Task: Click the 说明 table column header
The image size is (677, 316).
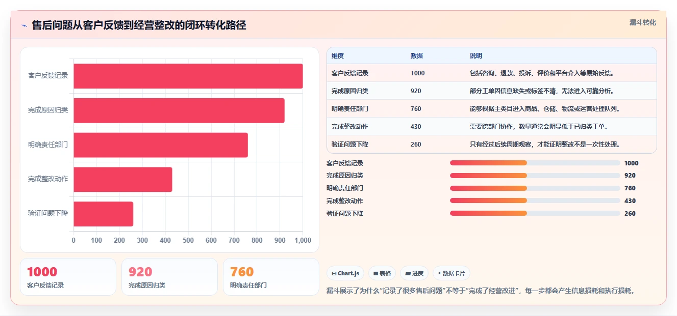Action: (476, 56)
